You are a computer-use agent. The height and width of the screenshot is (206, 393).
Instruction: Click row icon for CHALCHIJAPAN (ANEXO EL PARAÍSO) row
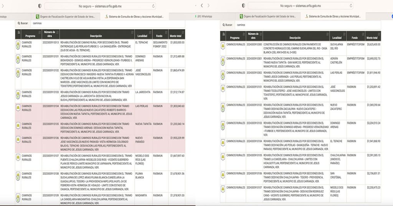(223, 157)
